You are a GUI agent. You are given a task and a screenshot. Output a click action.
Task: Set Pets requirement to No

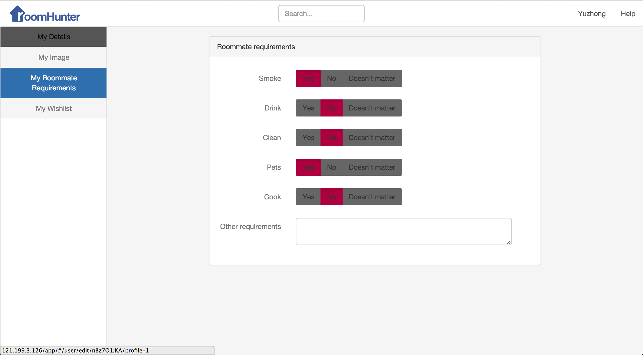(331, 167)
